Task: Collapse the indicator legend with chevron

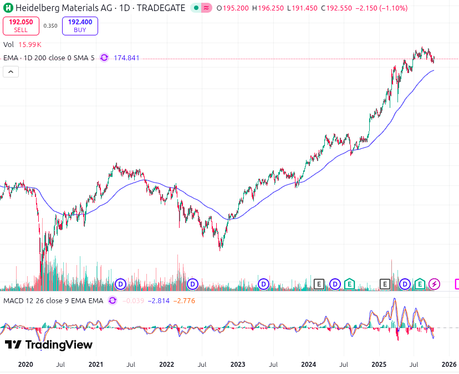Action: [11, 71]
